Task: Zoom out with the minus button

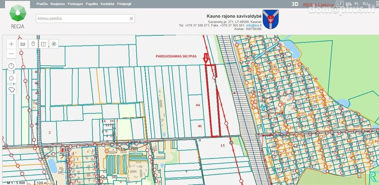Action: [11, 54]
